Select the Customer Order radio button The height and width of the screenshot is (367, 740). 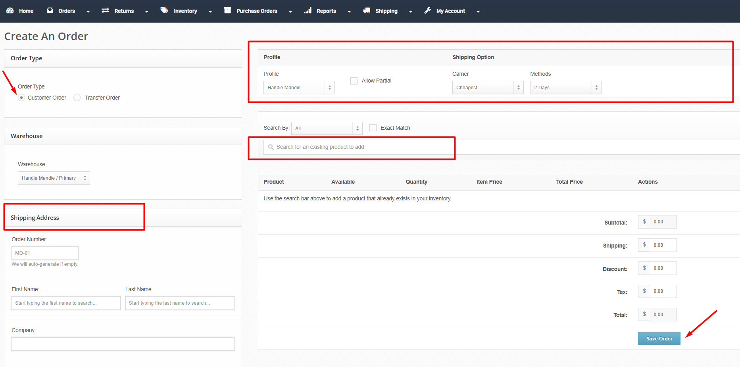tap(21, 98)
